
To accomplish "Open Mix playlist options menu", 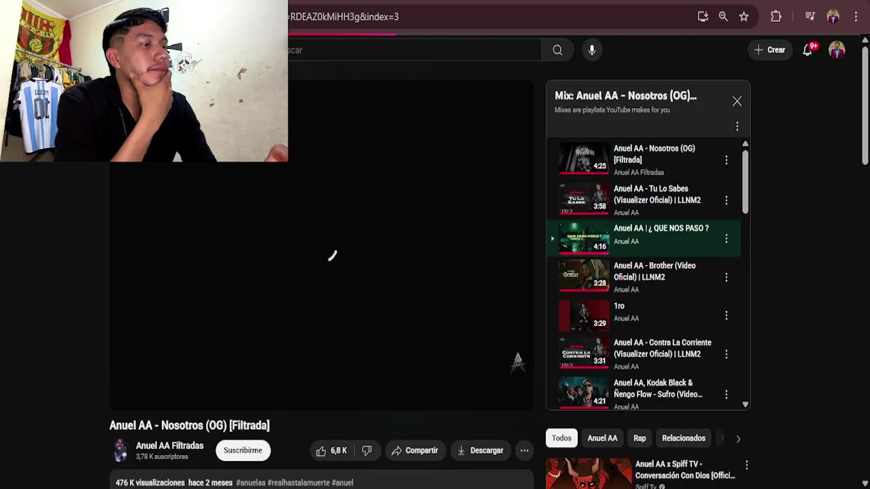I will click(737, 126).
